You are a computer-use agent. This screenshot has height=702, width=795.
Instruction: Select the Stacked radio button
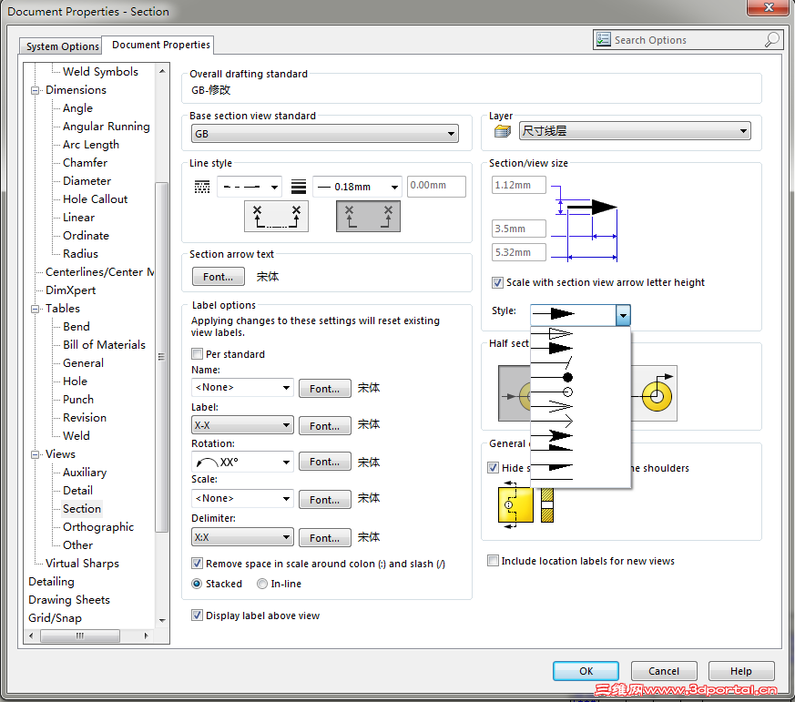click(198, 584)
